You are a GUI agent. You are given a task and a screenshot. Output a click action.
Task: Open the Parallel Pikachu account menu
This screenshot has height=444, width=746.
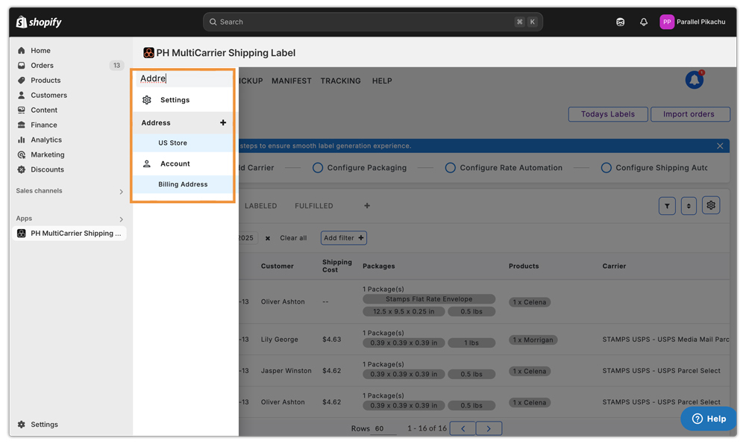[x=693, y=22]
